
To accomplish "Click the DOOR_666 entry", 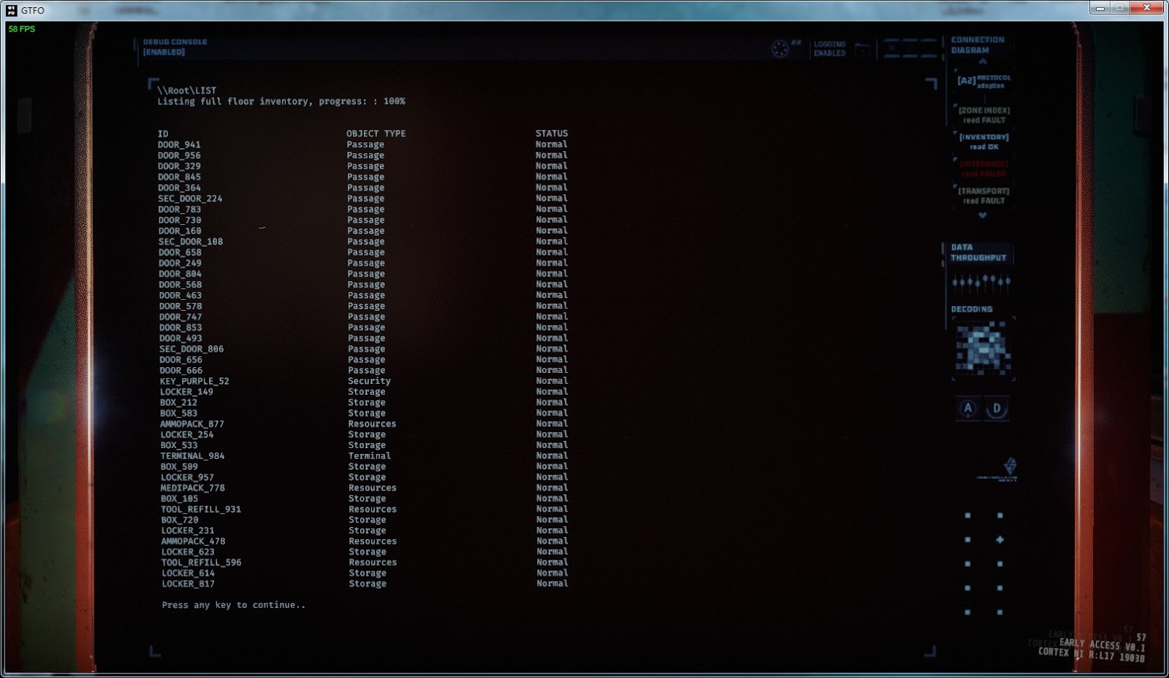I will [181, 371].
